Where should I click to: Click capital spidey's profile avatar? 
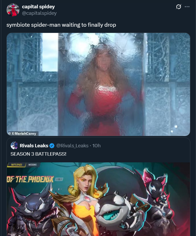(x=13, y=10)
